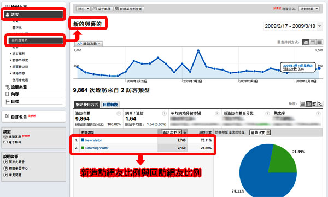Click the Goals flag icon in sidebar

[8, 102]
